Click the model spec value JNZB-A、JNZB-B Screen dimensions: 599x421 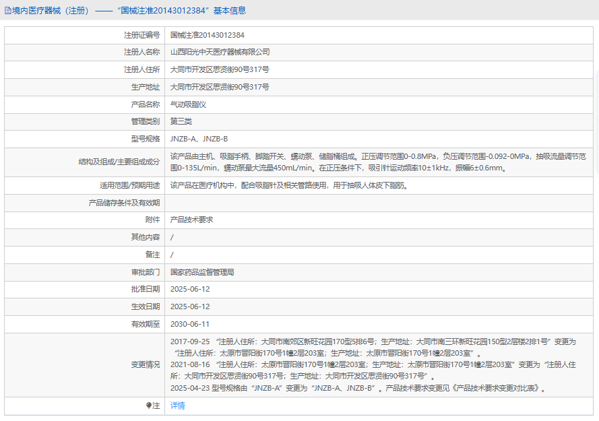tap(199, 139)
